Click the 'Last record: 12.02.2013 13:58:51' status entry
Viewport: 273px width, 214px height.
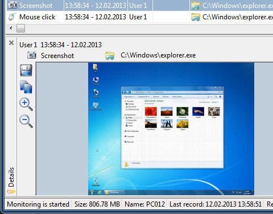(x=216, y=204)
